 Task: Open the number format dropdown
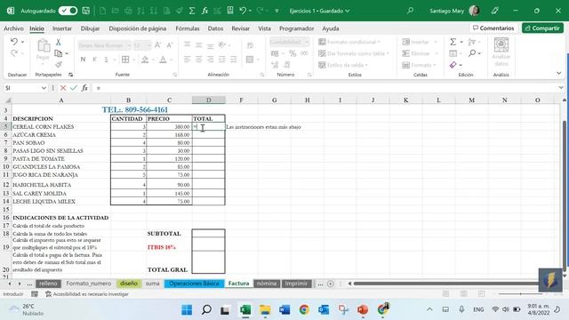coord(307,42)
